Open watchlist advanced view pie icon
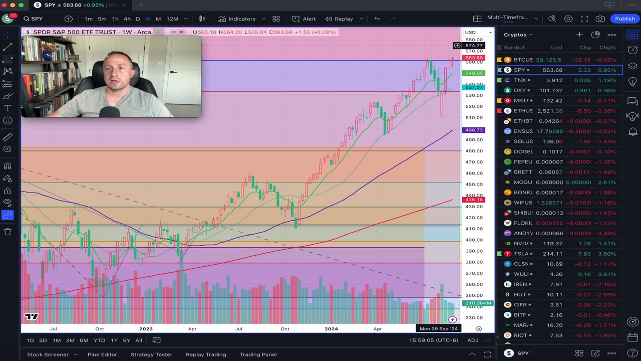This screenshot has width=641, height=361. coord(595,35)
